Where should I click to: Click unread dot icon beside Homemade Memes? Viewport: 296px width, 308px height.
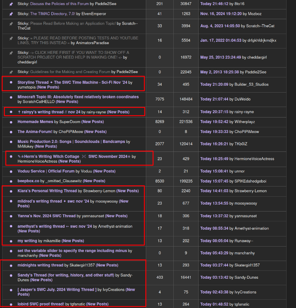[11, 122]
